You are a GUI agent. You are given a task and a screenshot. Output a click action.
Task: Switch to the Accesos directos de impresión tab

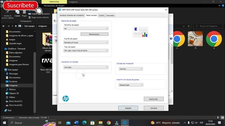[72, 15]
